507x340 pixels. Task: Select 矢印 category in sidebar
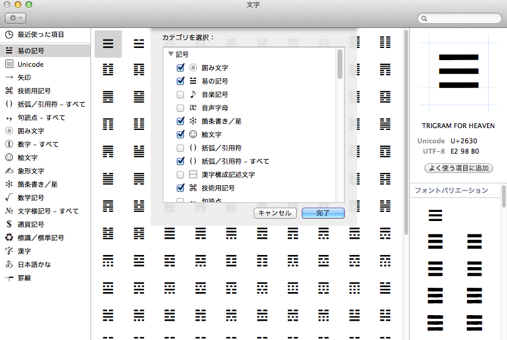pos(46,78)
